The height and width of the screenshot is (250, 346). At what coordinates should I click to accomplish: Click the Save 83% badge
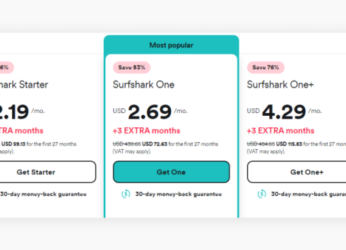pyautogui.click(x=132, y=67)
